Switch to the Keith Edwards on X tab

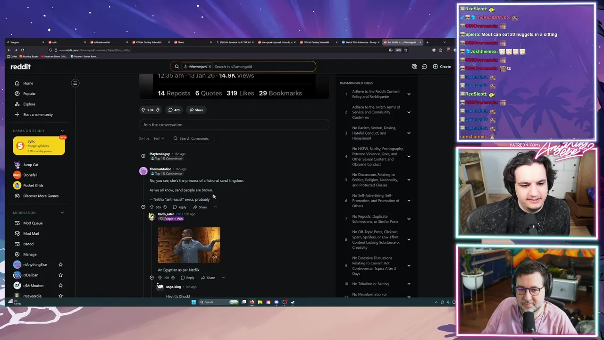pyautogui.click(x=235, y=42)
